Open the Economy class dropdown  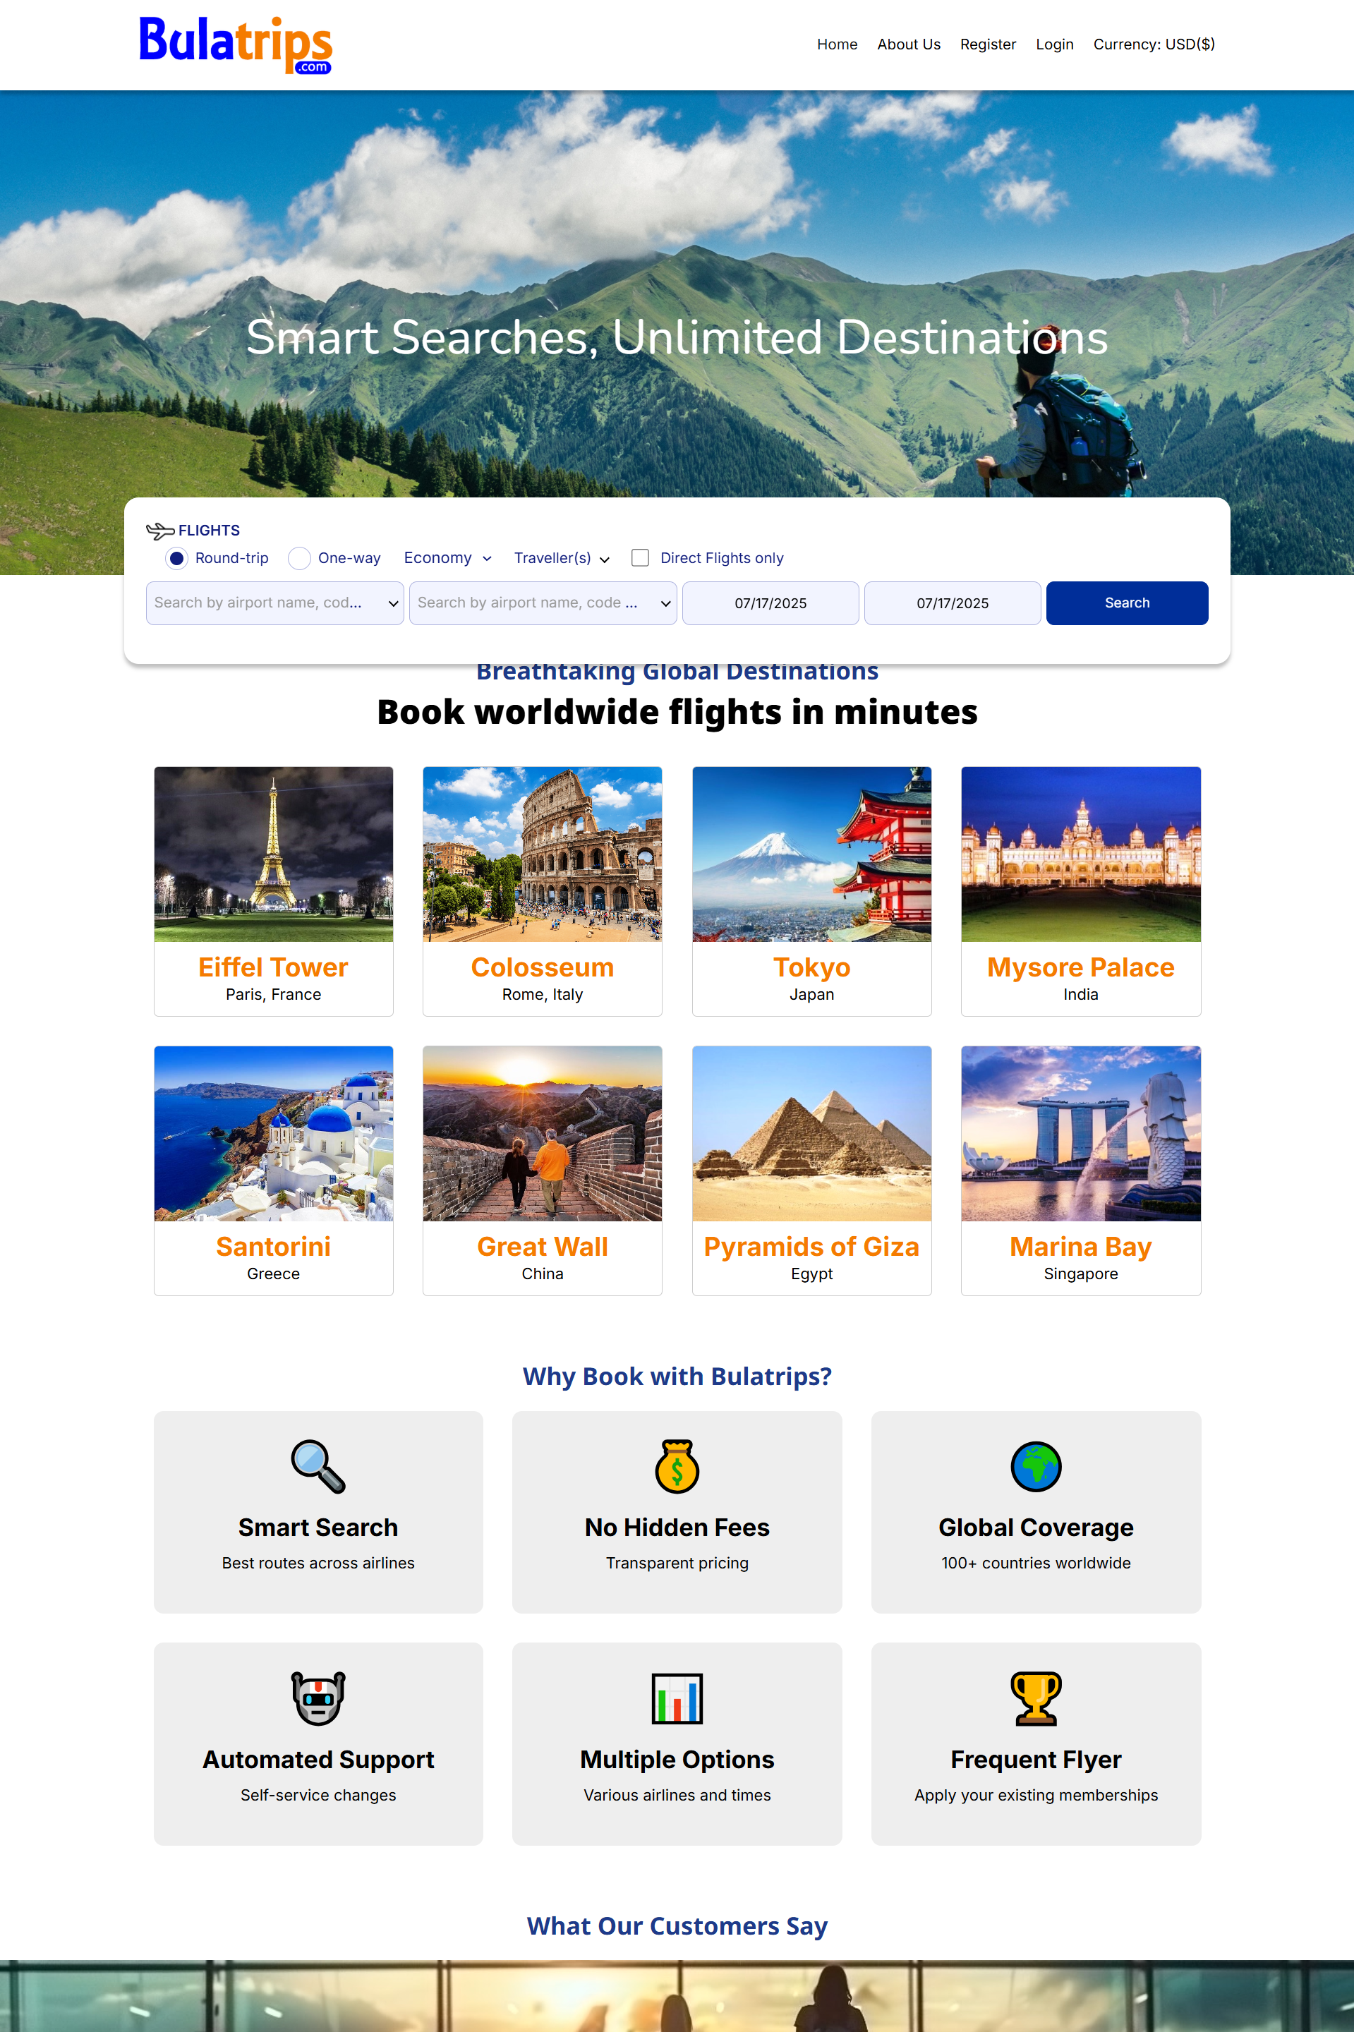(447, 558)
